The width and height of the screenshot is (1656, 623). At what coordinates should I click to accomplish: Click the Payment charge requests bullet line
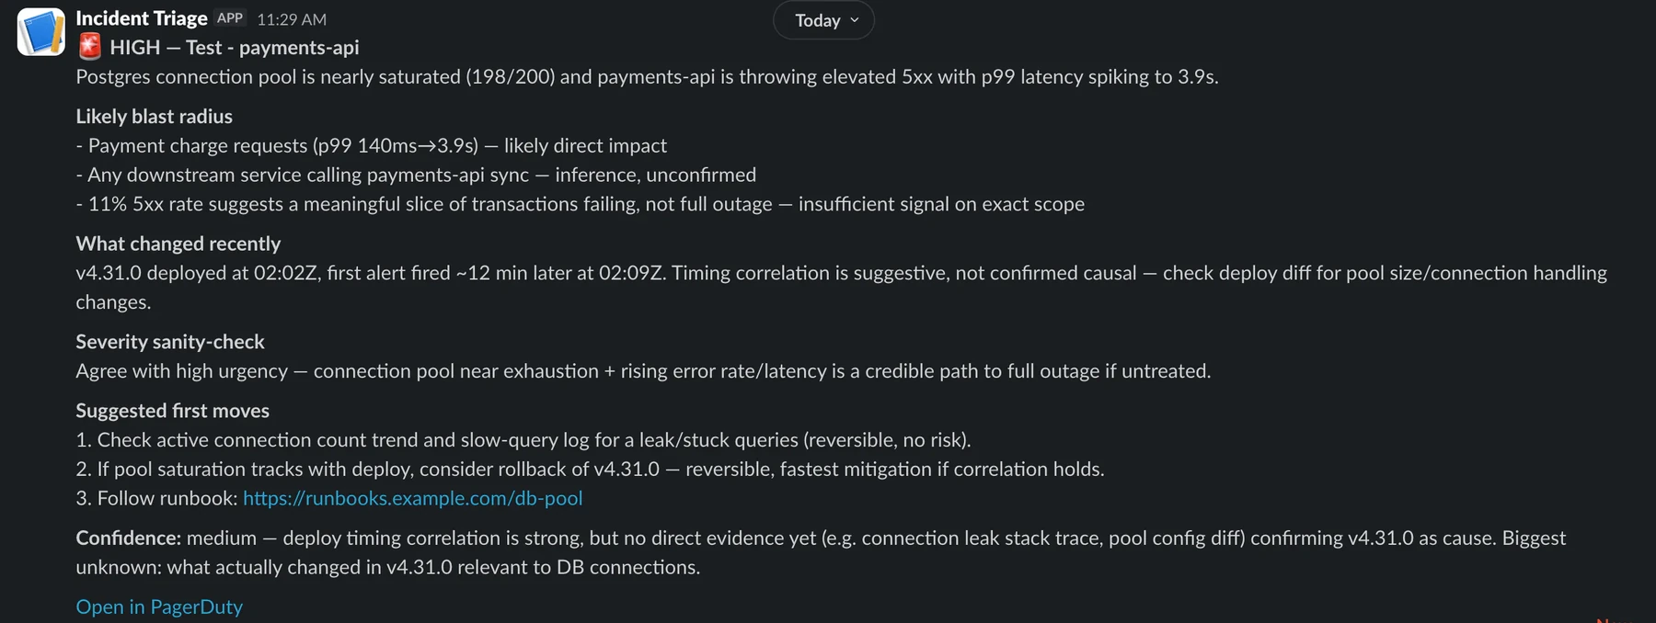[x=371, y=145]
